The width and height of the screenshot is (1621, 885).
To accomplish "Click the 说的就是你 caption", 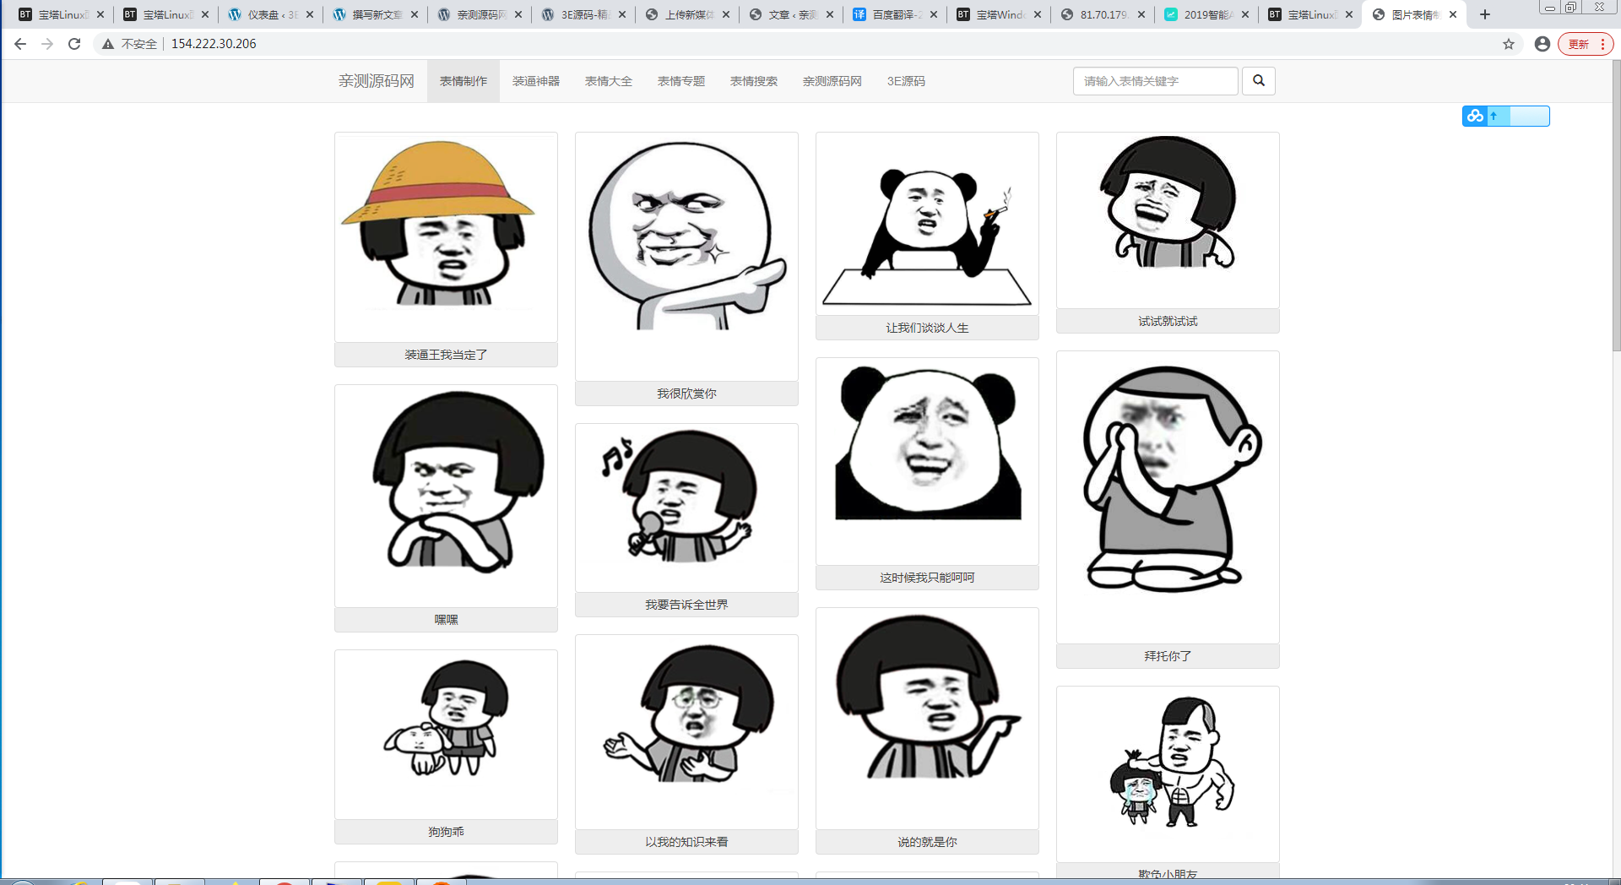I will point(927,842).
